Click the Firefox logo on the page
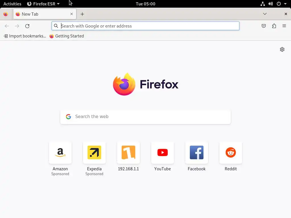Viewport: 291px width, 218px height. click(x=145, y=84)
